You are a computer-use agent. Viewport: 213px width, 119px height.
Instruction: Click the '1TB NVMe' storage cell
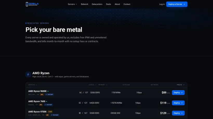click(x=116, y=93)
